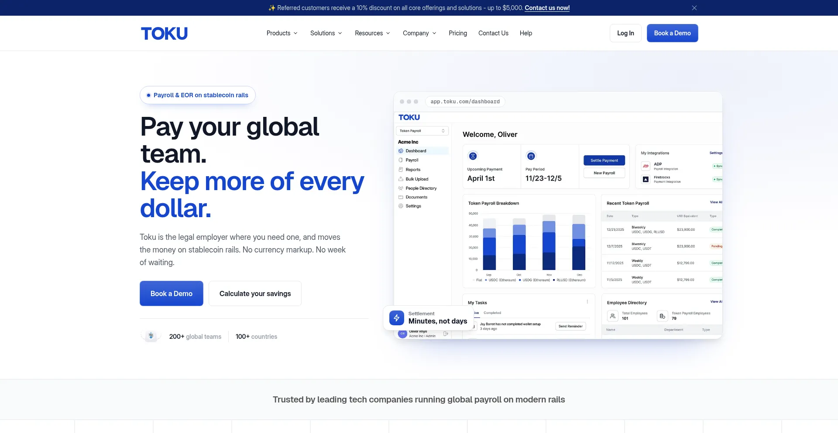Viewport: 838px width, 433px height.
Task: Click the USDC (Ethereum) chart legend entry
Action: click(500, 280)
